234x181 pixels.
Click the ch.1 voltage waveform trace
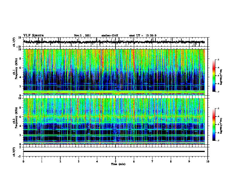(114, 42)
